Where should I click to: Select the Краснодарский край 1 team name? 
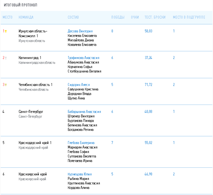35,143
